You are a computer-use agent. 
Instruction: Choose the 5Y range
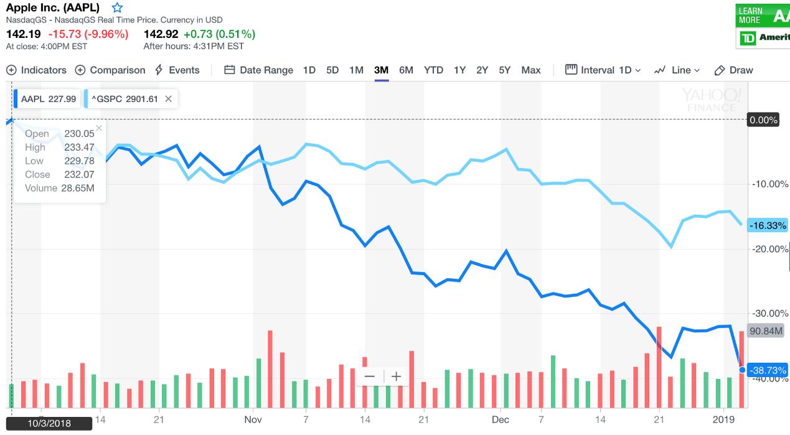[505, 70]
